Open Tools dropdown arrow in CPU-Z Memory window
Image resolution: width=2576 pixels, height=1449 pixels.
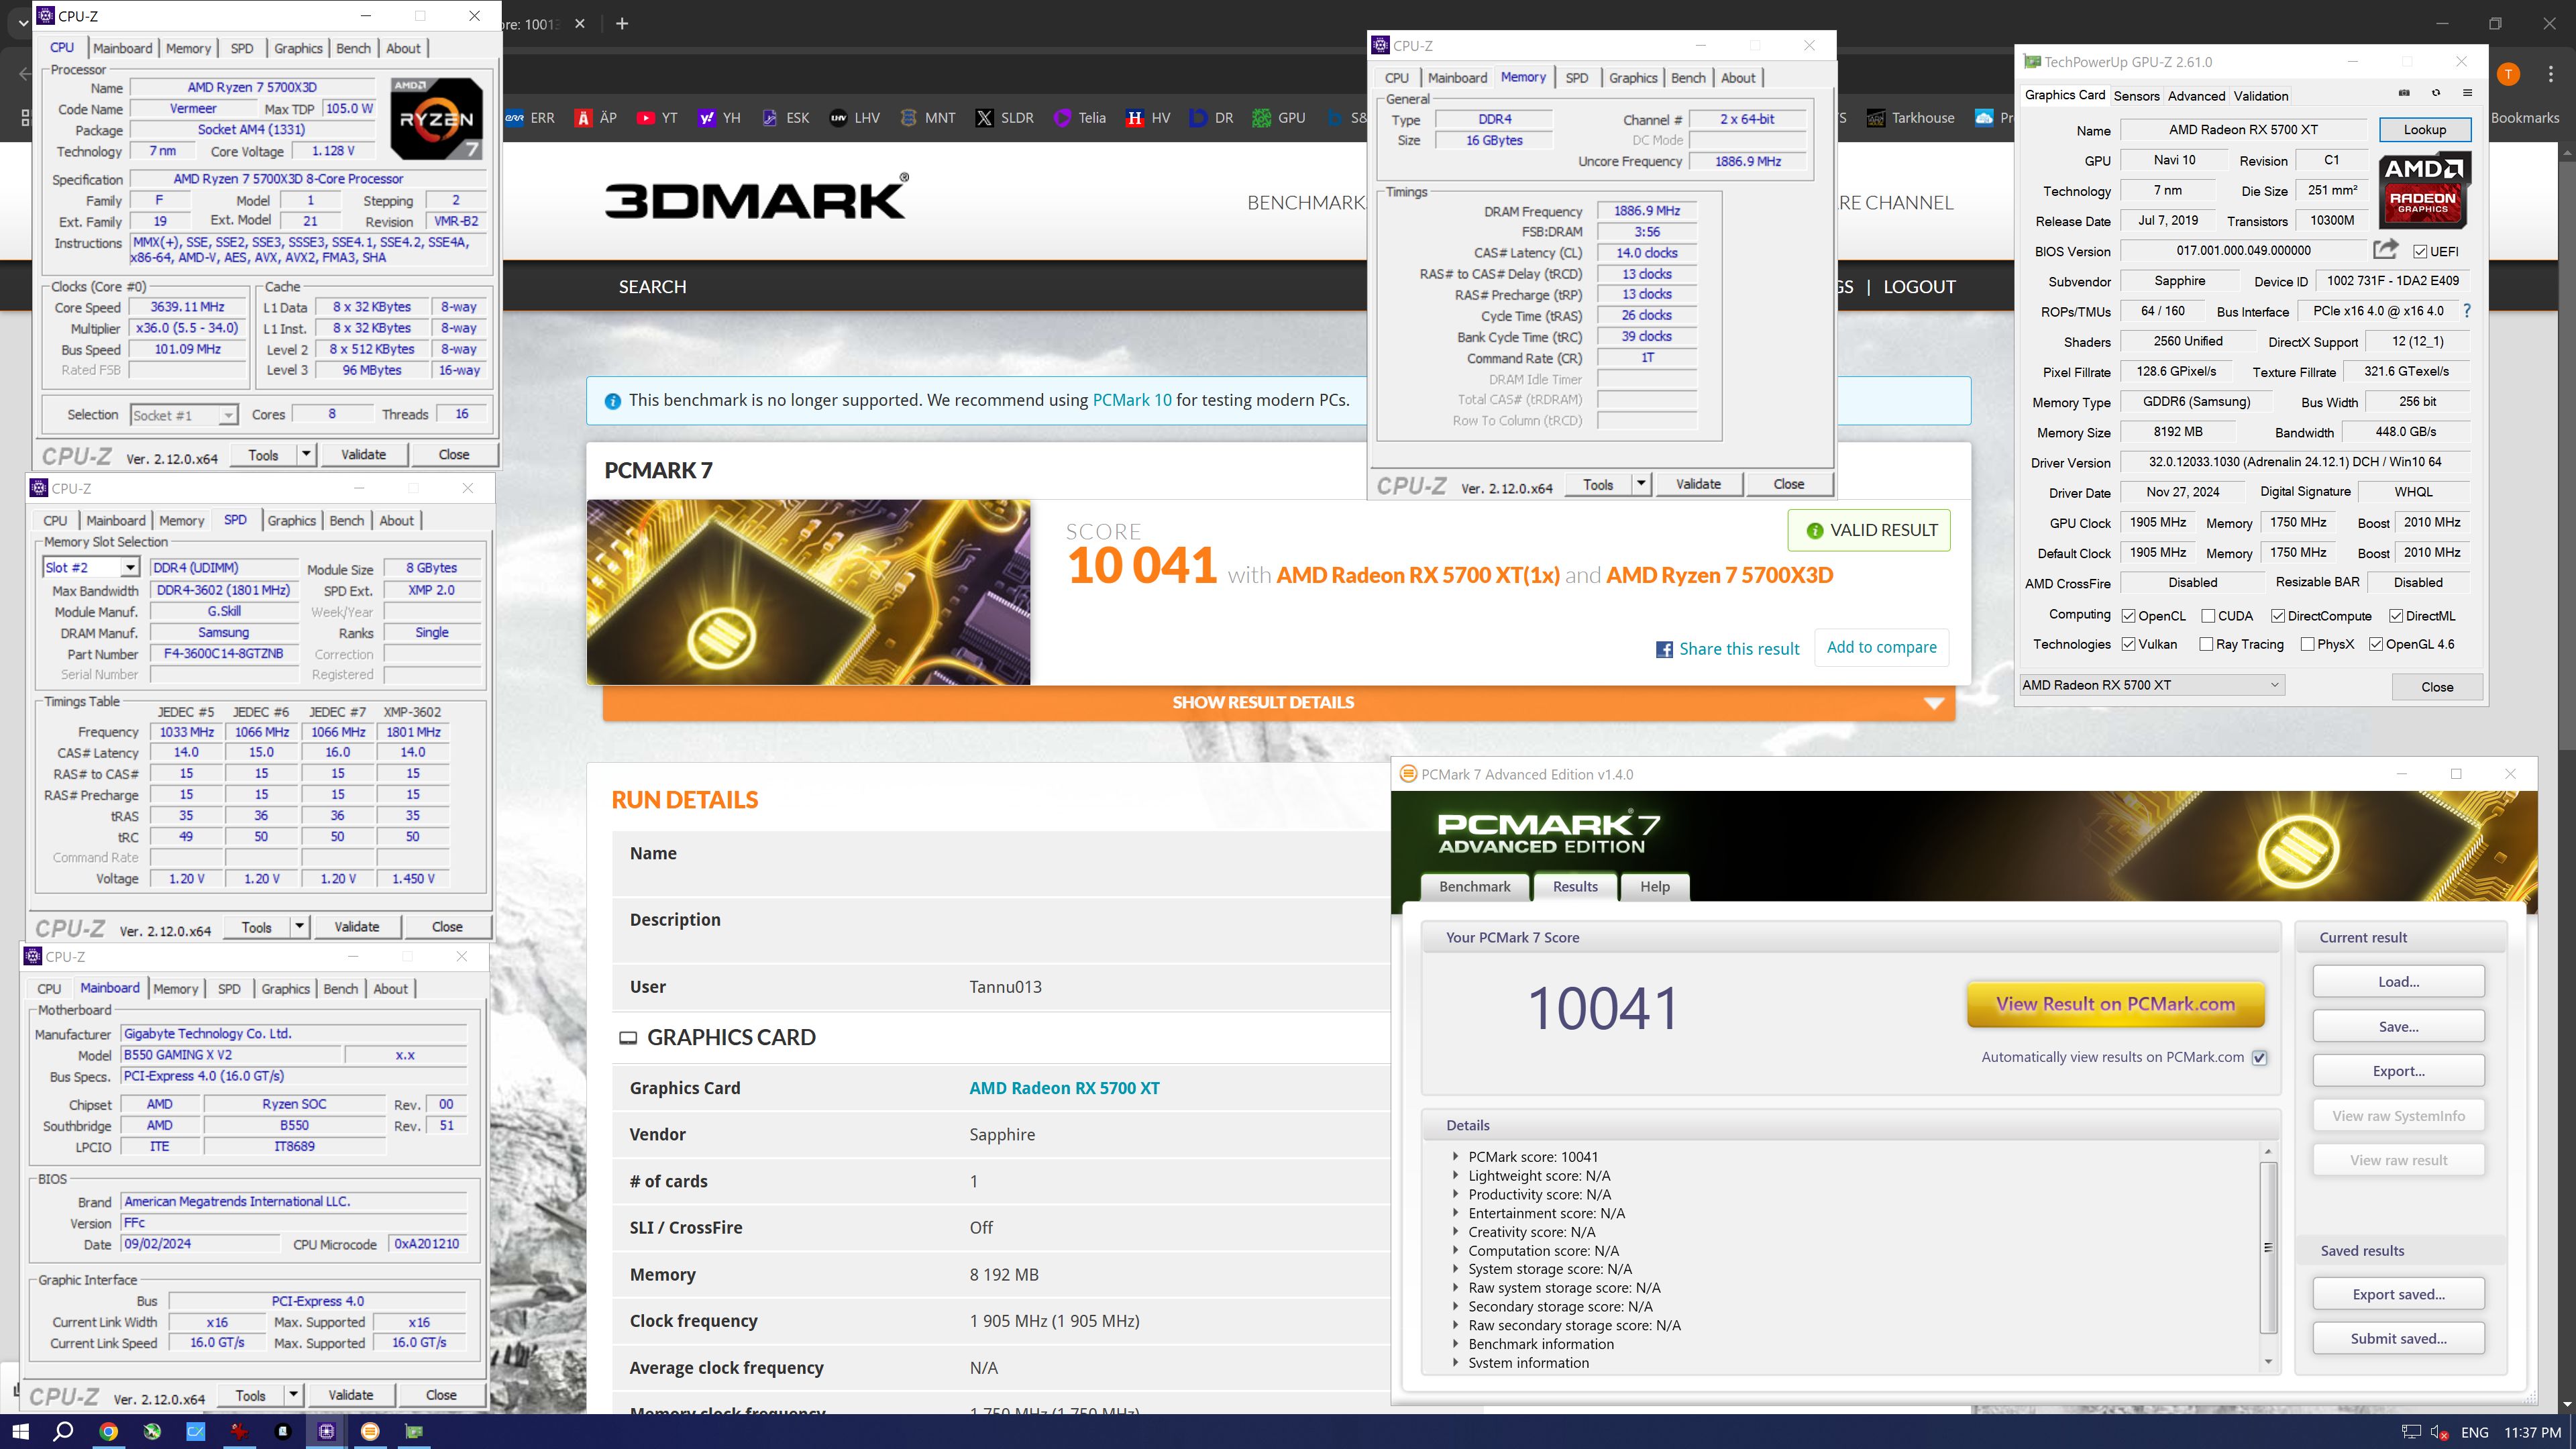(1641, 484)
